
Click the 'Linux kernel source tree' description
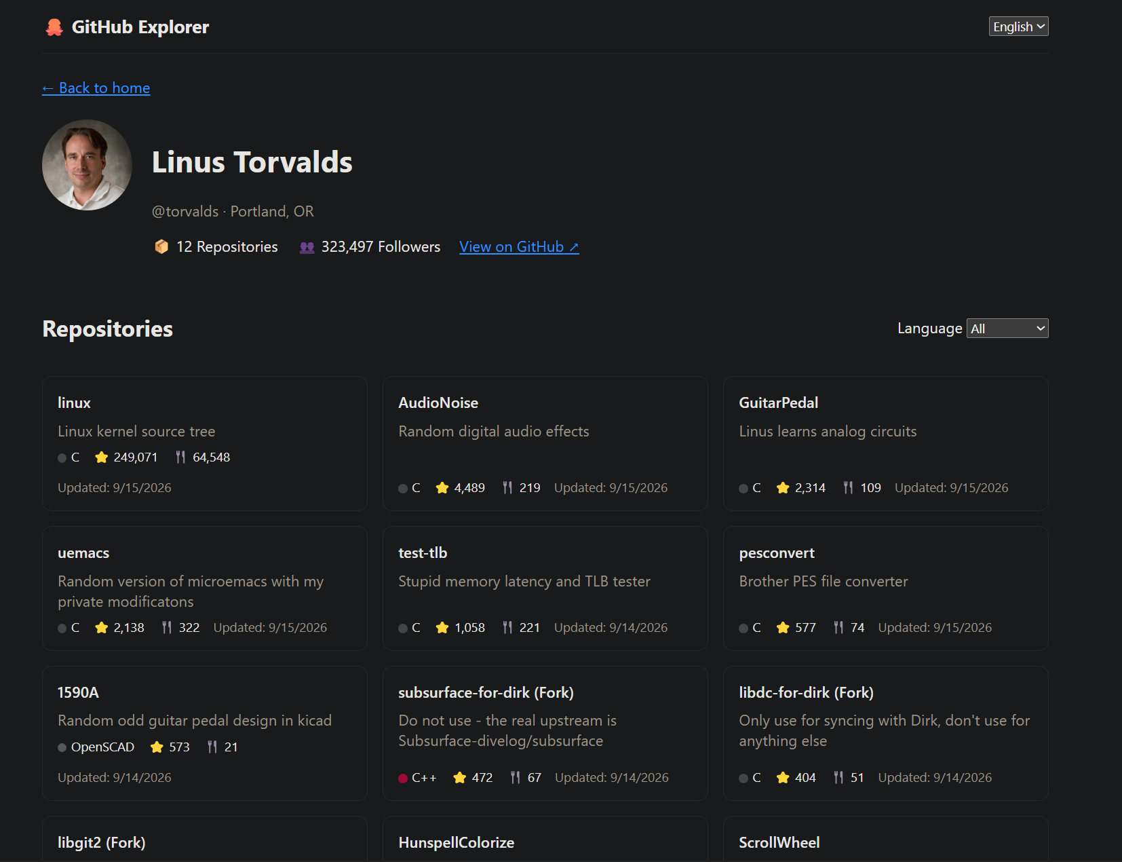click(x=136, y=432)
